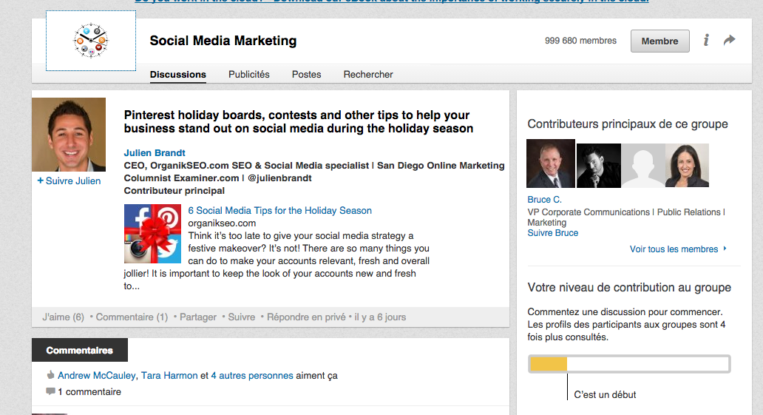Follow Julien via Suivre Julien link
The height and width of the screenshot is (415, 763).
(69, 180)
